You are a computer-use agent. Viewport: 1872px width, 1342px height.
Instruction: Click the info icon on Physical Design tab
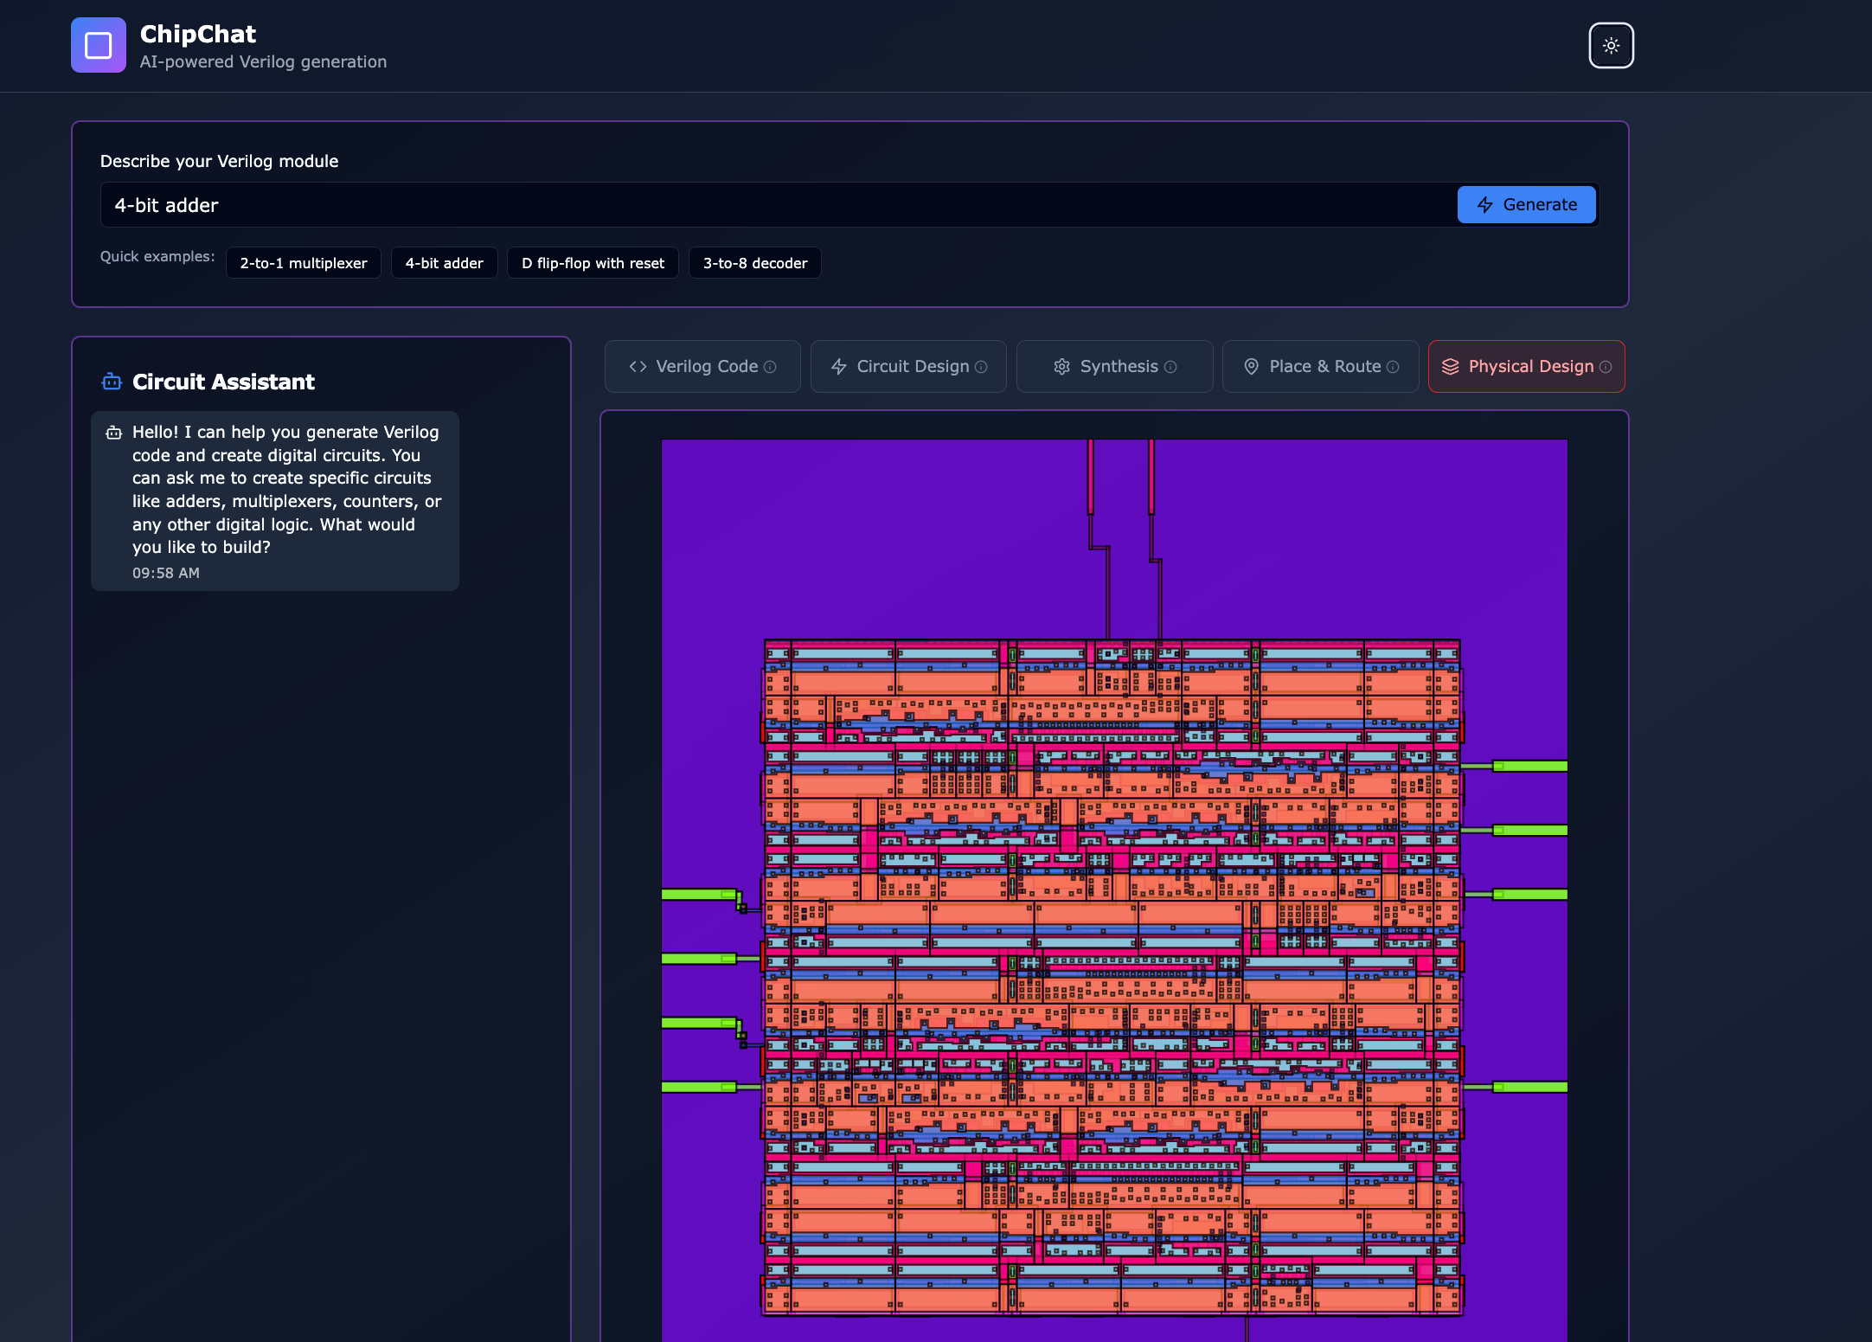tap(1606, 367)
